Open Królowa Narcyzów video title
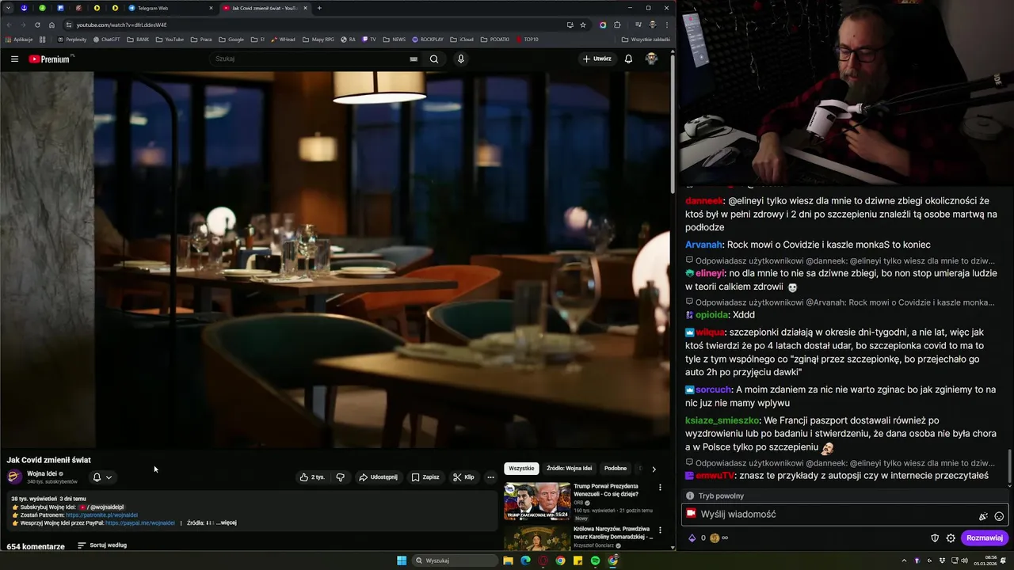The height and width of the screenshot is (570, 1014). [x=612, y=533]
